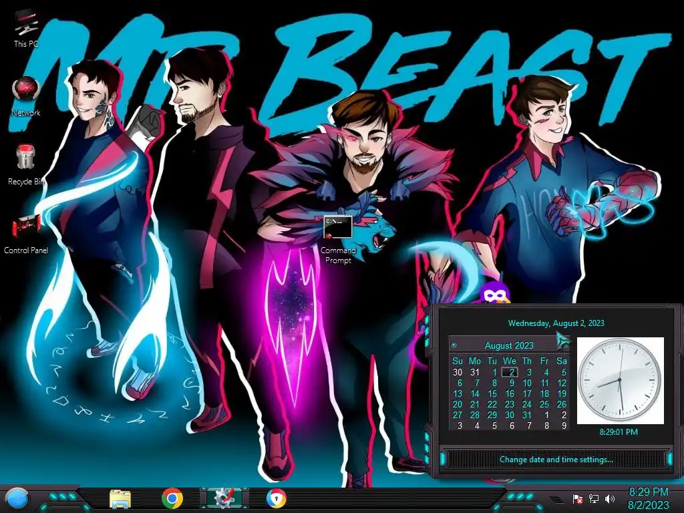Click white July 30 in first calendar row
The image size is (684, 513).
457,372
